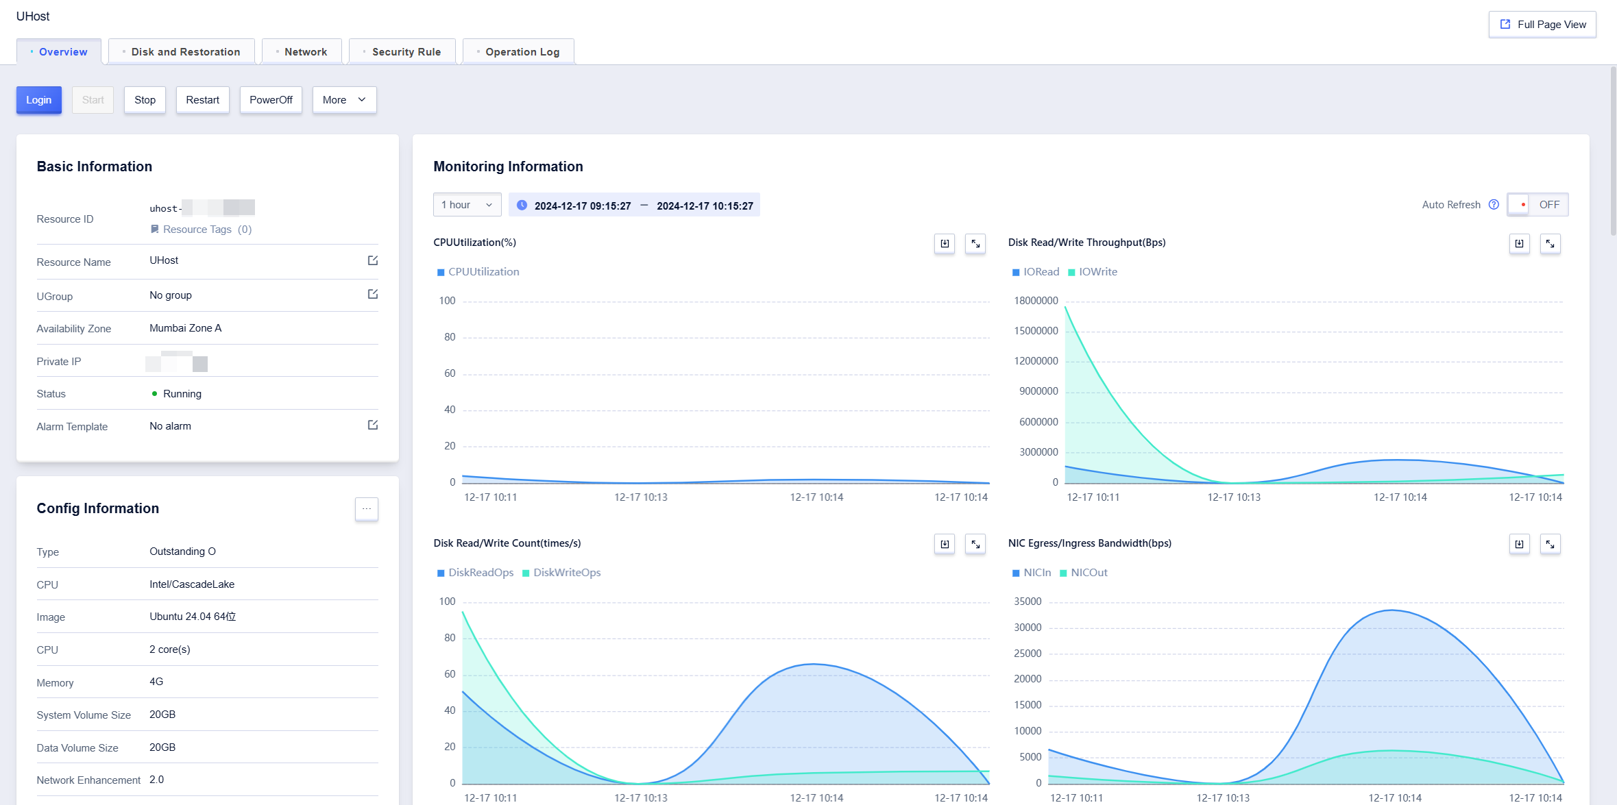Click the No alarm value
Viewport: 1617px width, 805px height.
click(x=170, y=426)
